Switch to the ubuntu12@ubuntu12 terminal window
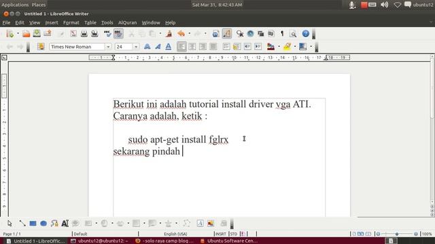Image resolution: width=435 pixels, height=244 pixels. point(100,241)
